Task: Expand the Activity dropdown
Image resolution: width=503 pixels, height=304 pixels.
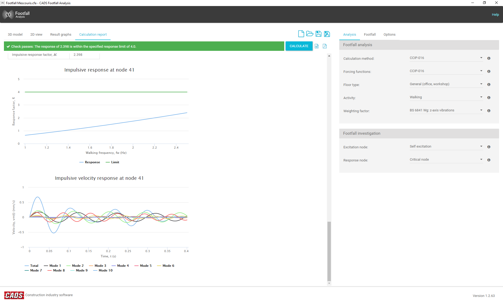Action: [481, 97]
